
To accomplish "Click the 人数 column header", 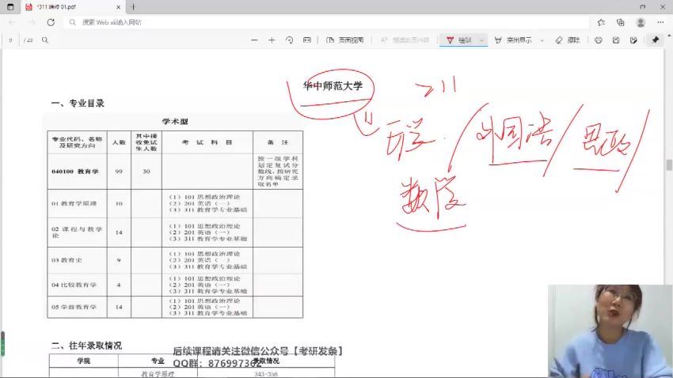I will click(119, 142).
